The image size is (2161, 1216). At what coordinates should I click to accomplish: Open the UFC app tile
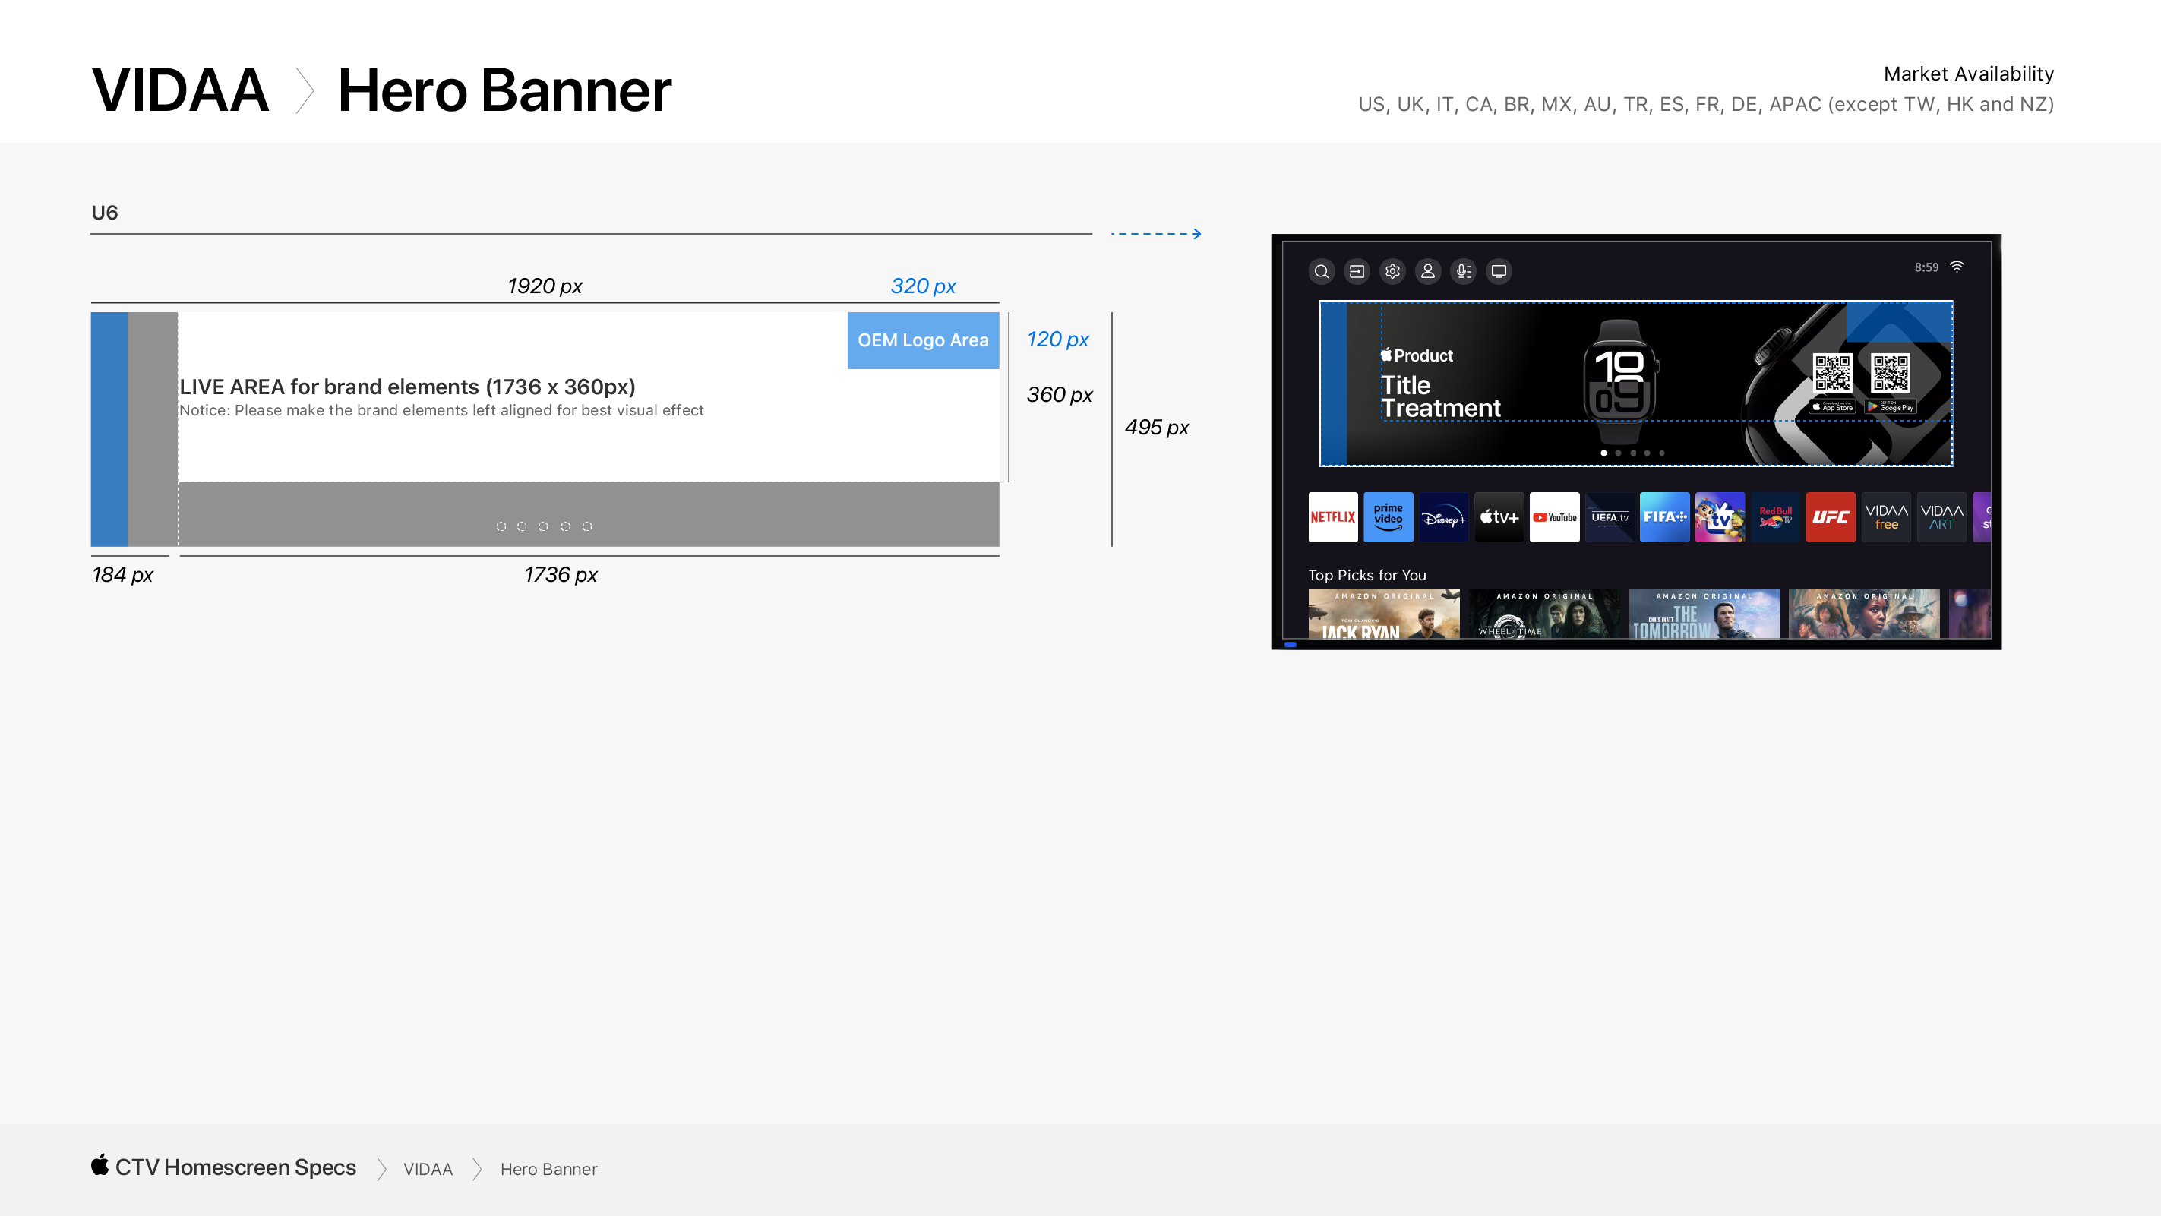pyautogui.click(x=1831, y=517)
